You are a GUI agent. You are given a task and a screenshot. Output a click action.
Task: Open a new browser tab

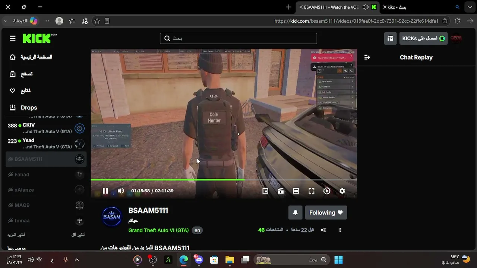coord(289,7)
